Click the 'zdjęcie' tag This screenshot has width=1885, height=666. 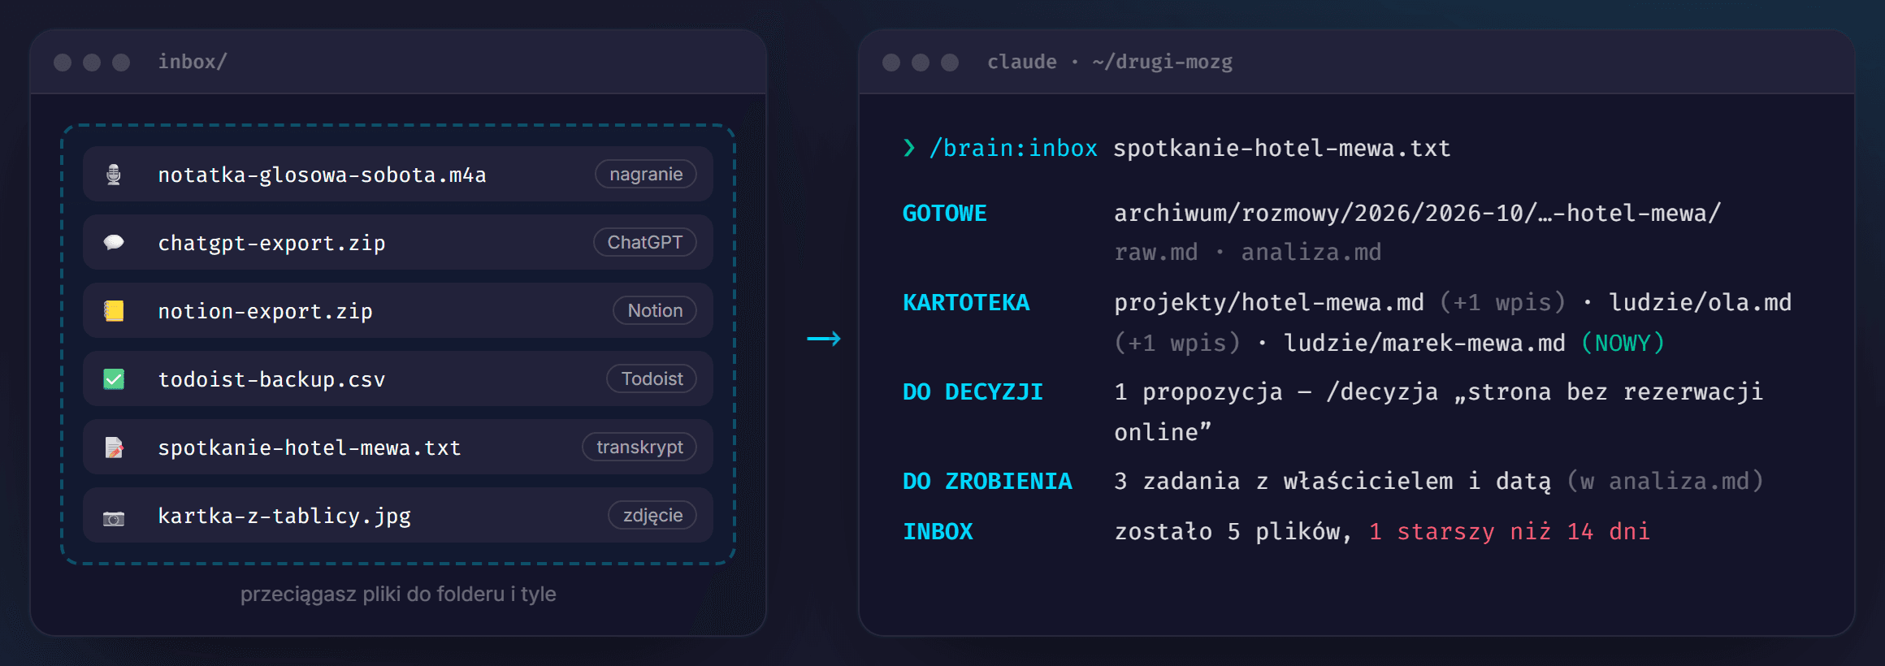click(652, 516)
